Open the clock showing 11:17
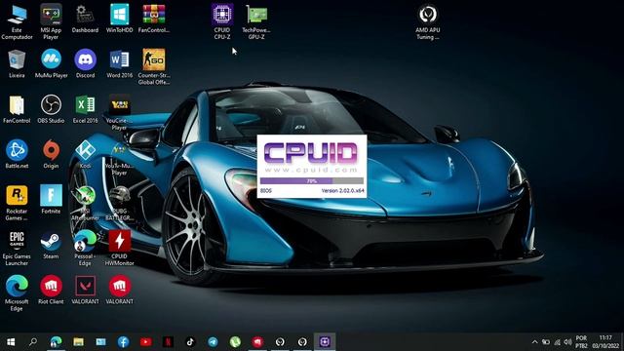Image resolution: width=624 pixels, height=351 pixels. coord(605,342)
